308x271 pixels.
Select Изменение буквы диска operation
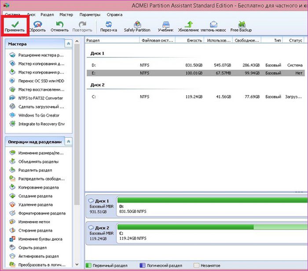tap(36, 239)
